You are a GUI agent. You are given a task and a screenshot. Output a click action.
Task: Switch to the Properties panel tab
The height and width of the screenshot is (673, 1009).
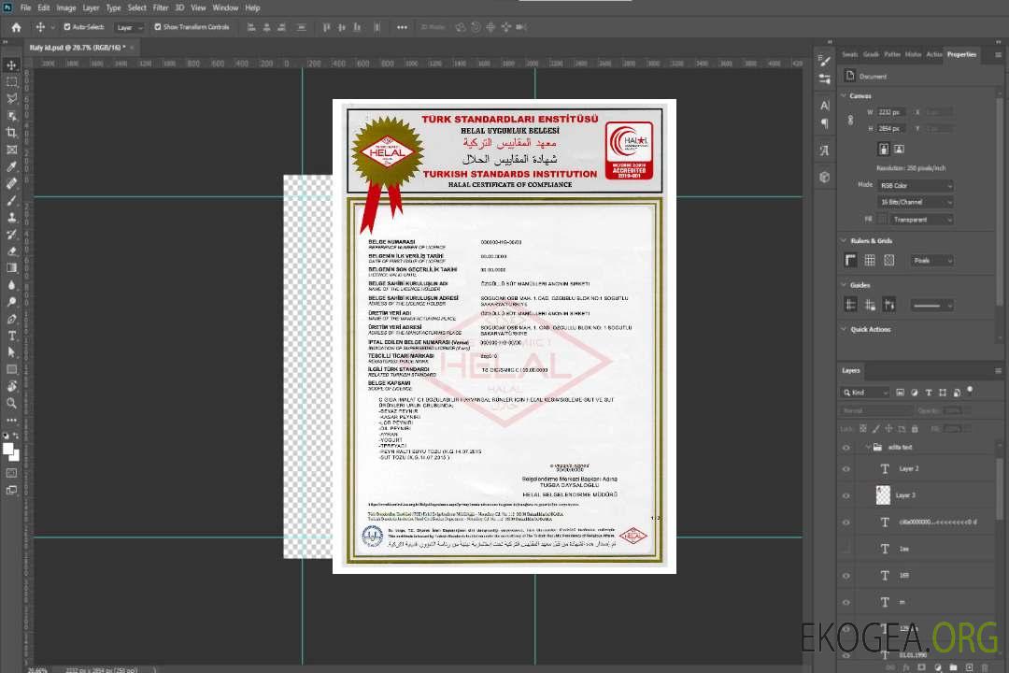coord(961,55)
